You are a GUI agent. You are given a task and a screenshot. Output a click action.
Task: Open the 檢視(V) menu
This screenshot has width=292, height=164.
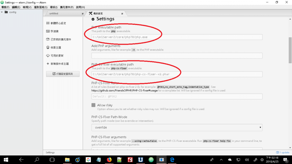pos(27,7)
